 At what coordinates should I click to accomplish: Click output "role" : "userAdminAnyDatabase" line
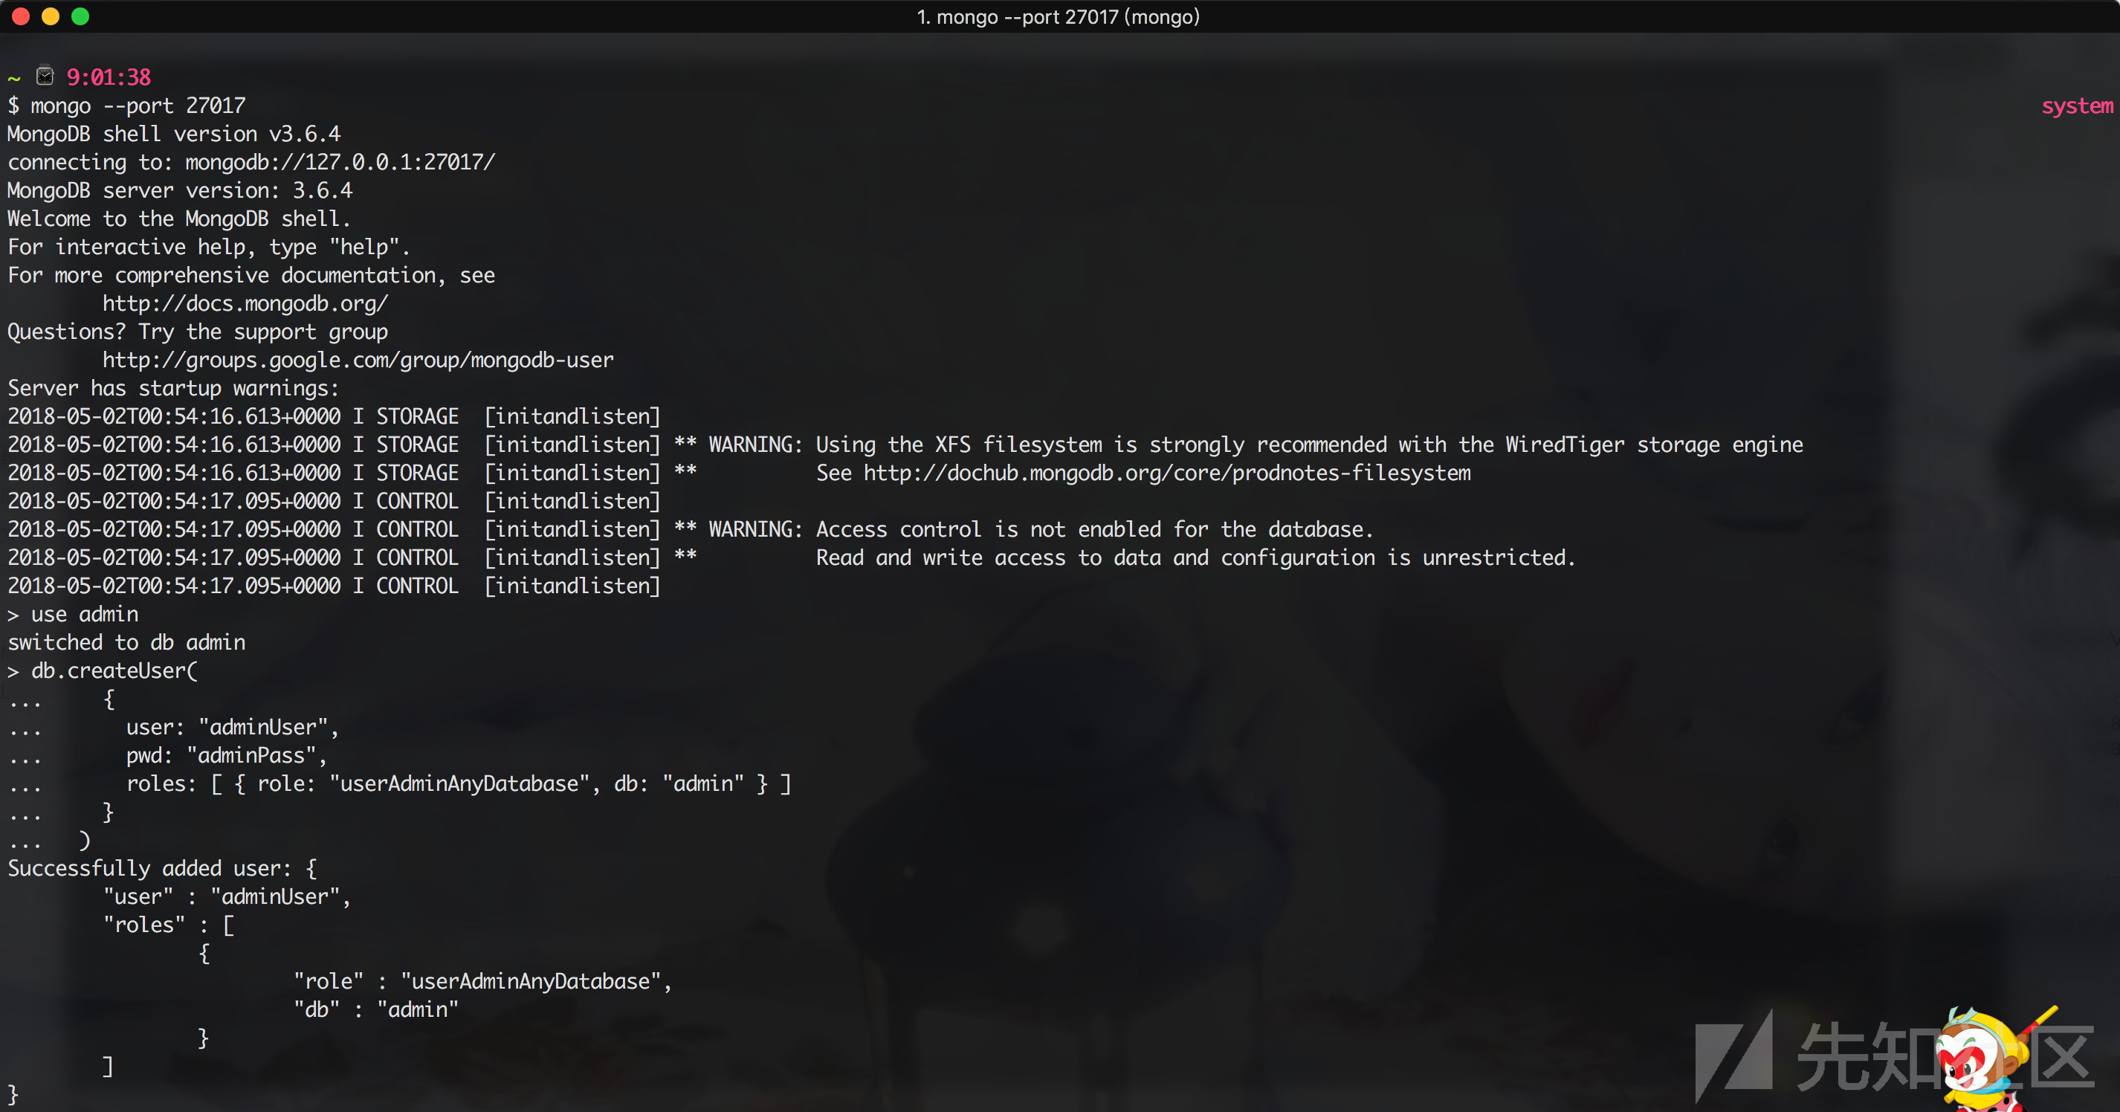[x=483, y=982]
